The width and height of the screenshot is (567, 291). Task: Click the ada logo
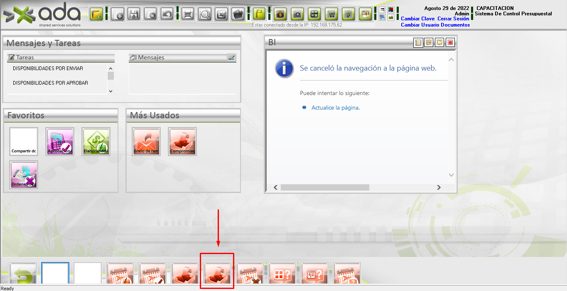click(43, 15)
